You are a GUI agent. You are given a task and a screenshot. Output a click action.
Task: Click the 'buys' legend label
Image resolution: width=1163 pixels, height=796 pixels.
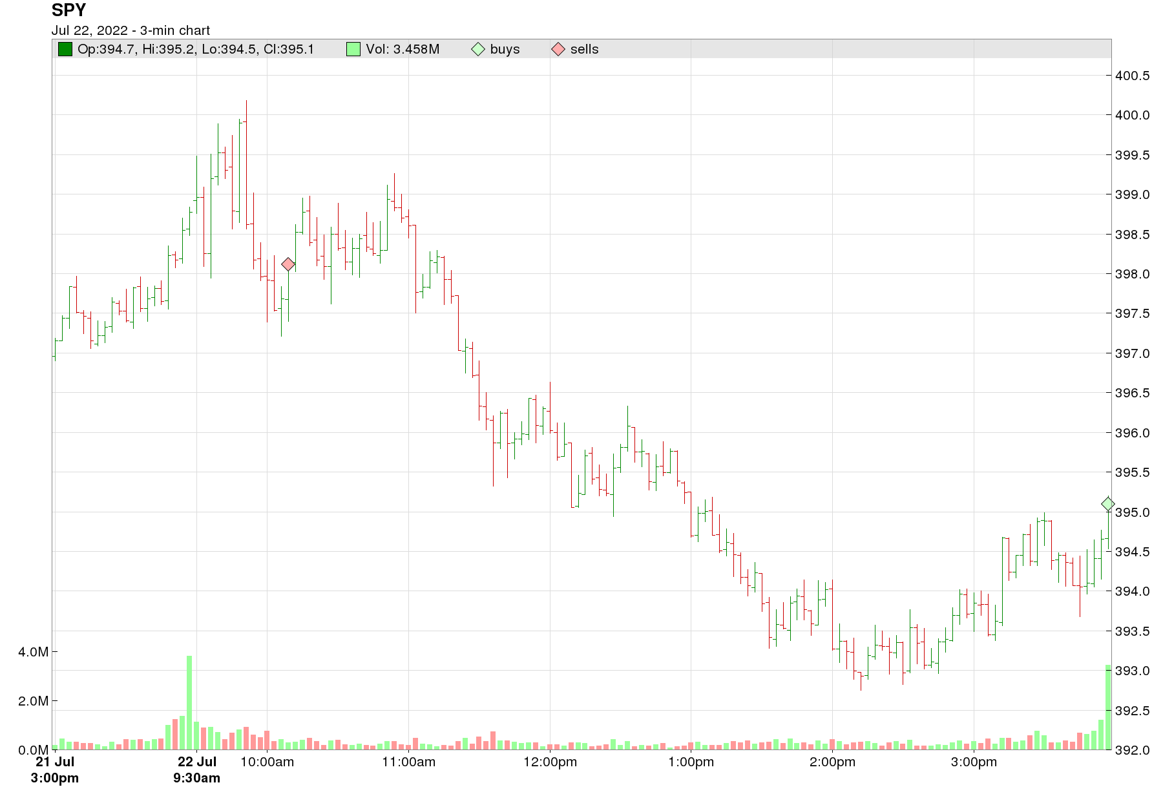pyautogui.click(x=505, y=49)
